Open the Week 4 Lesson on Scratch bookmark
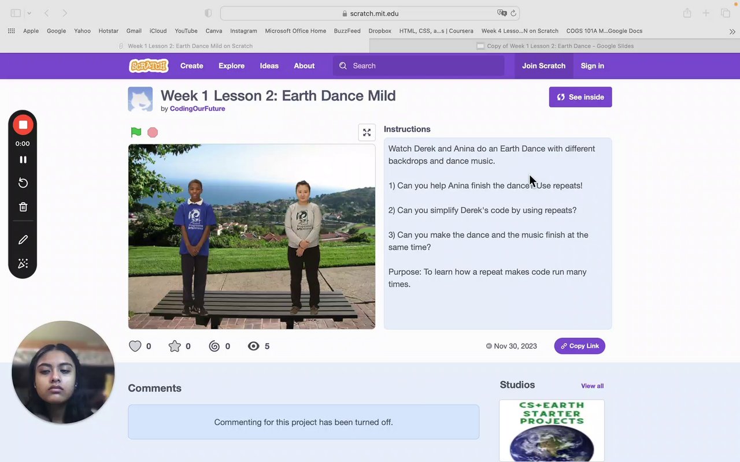This screenshot has width=740, height=462. (x=520, y=31)
